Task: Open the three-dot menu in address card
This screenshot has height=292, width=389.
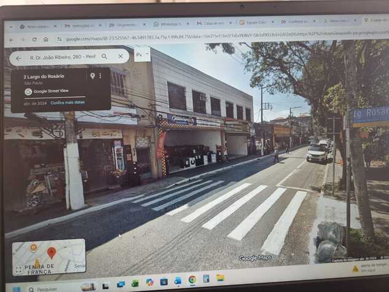Action: [100, 76]
